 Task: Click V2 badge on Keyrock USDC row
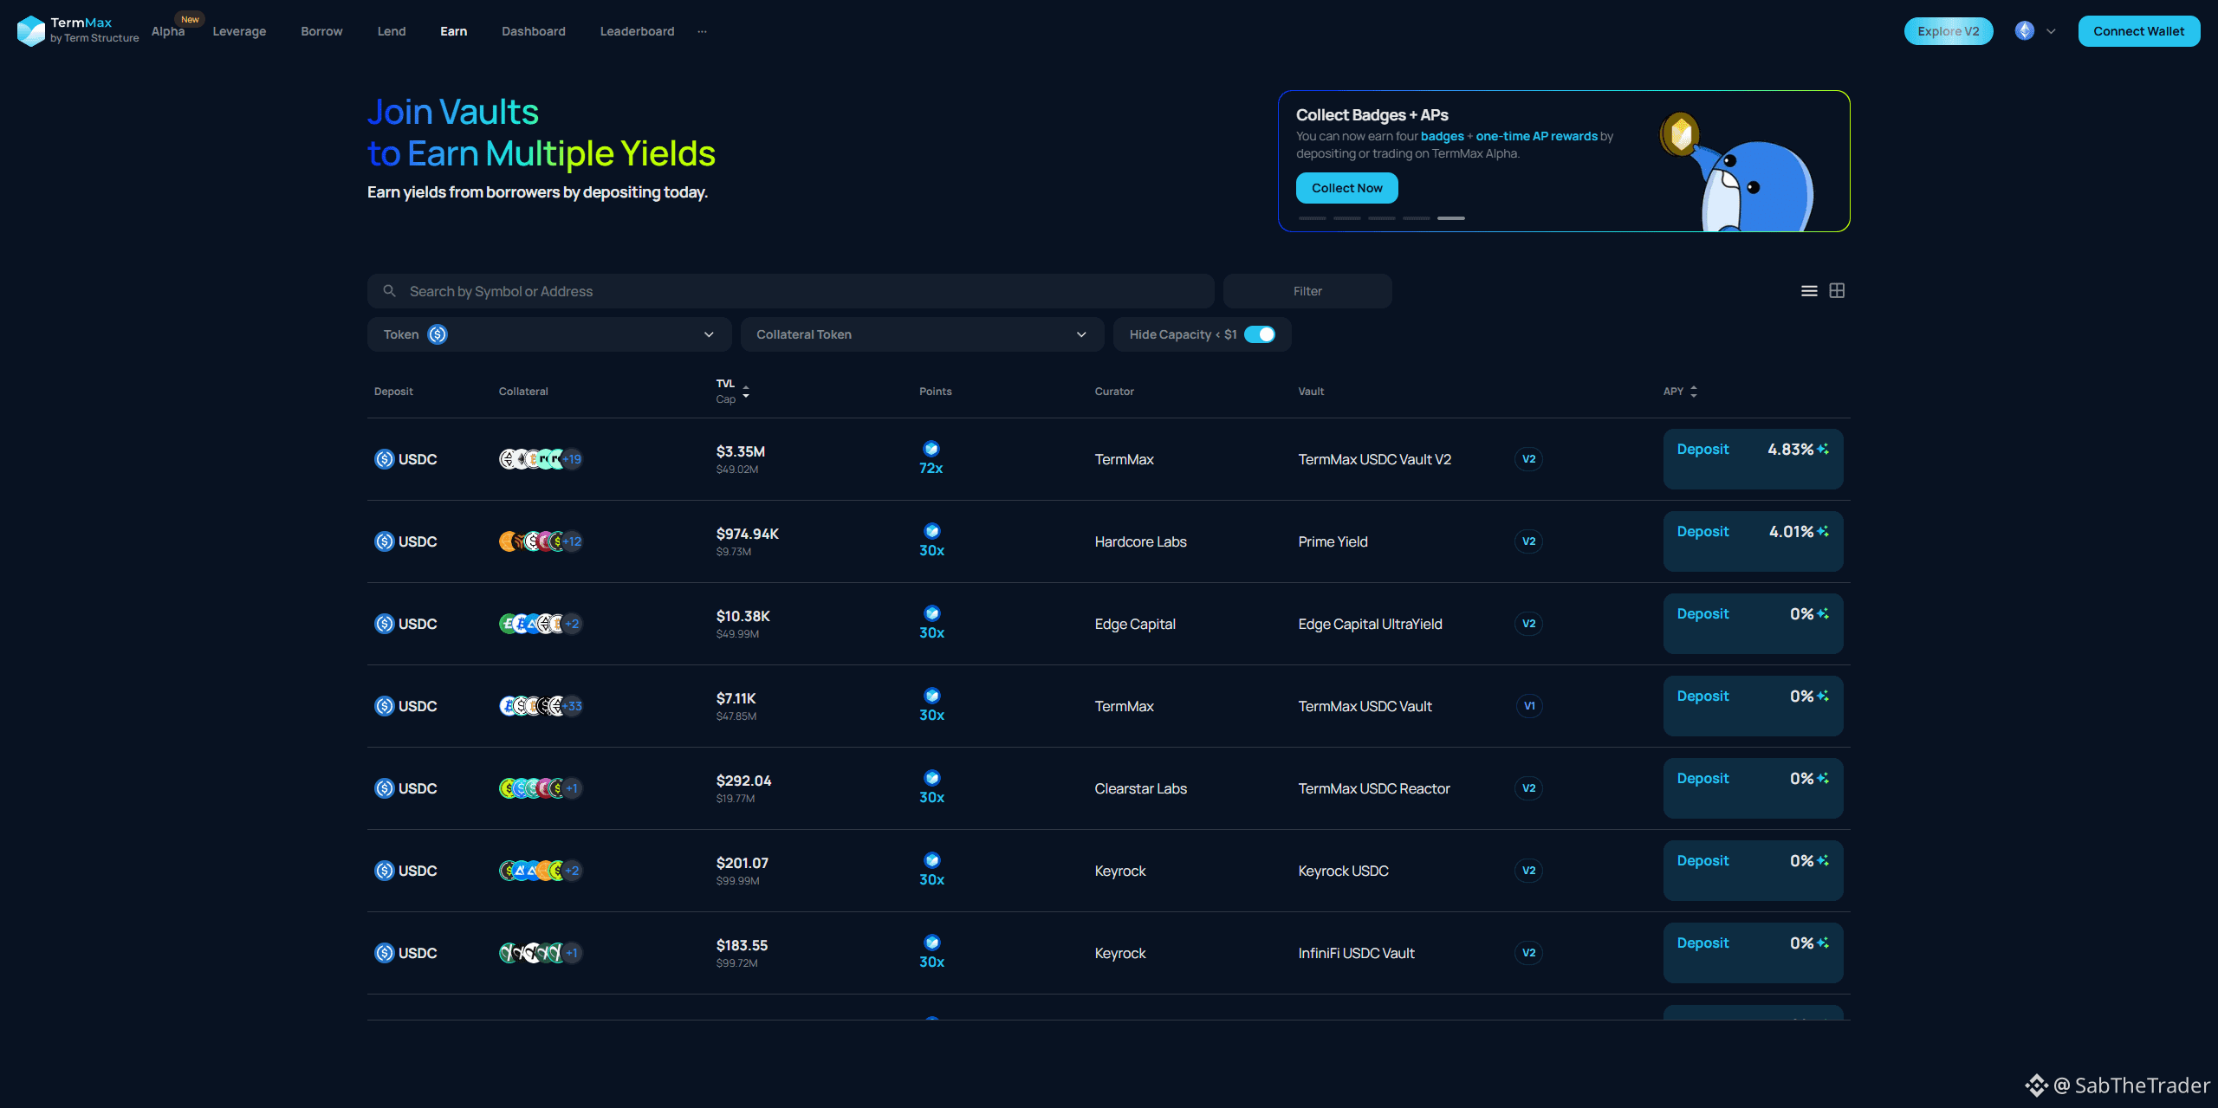(1528, 871)
